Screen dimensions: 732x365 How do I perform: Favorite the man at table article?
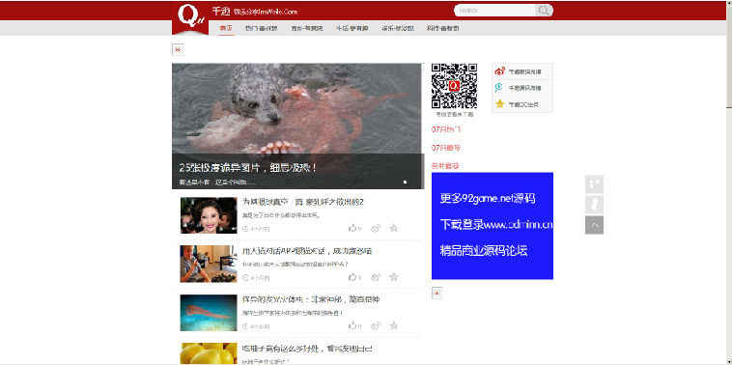[394, 277]
